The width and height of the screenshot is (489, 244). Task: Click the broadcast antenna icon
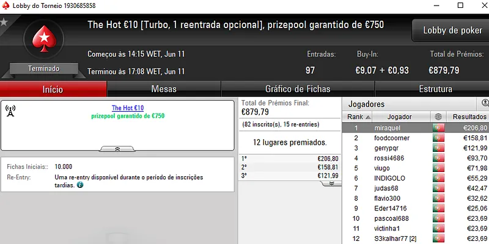pyautogui.click(x=10, y=111)
